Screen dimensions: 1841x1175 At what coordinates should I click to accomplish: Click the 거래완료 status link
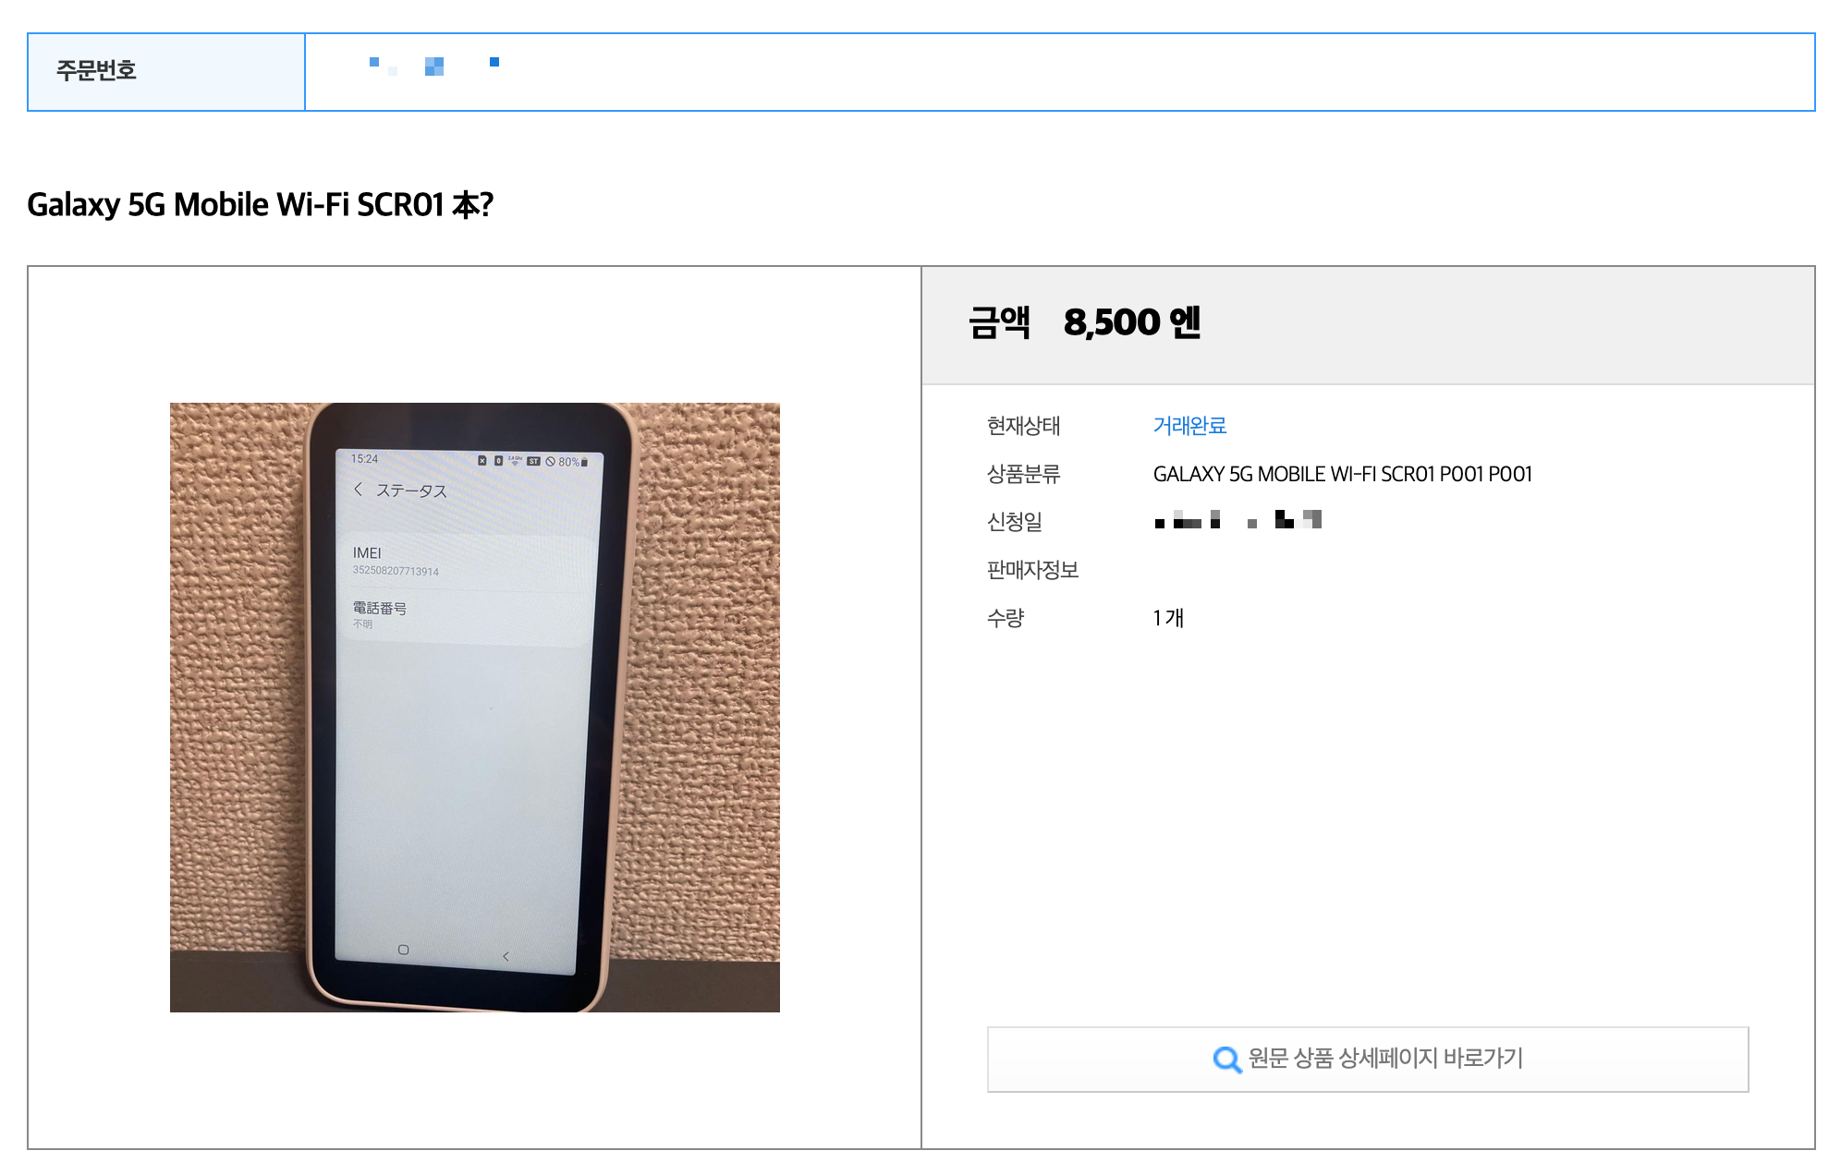[x=1189, y=426]
